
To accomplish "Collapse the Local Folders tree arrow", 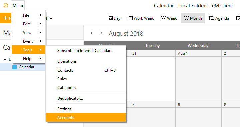I will tap(5, 59).
